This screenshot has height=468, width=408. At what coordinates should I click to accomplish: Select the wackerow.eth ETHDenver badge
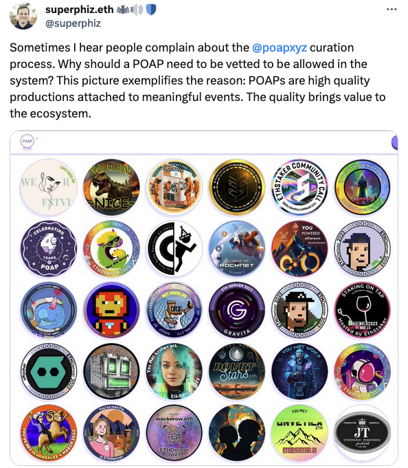click(x=174, y=433)
